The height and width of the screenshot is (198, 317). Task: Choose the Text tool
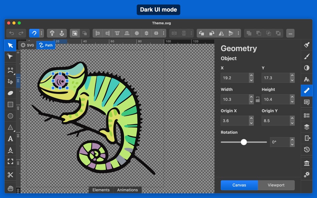(10, 139)
